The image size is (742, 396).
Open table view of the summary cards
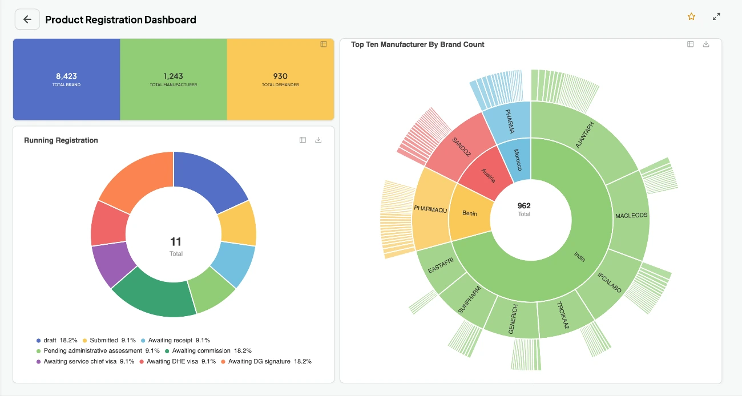324,44
